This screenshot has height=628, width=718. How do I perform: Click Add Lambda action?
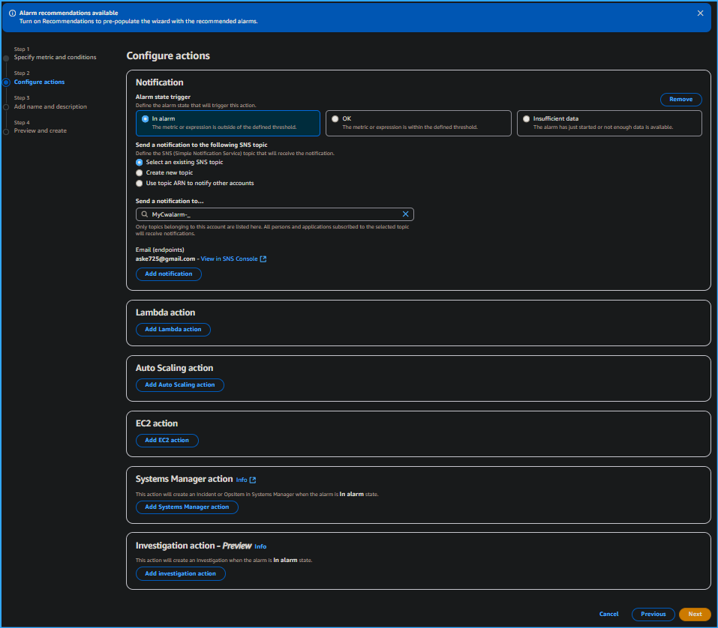pyautogui.click(x=173, y=330)
